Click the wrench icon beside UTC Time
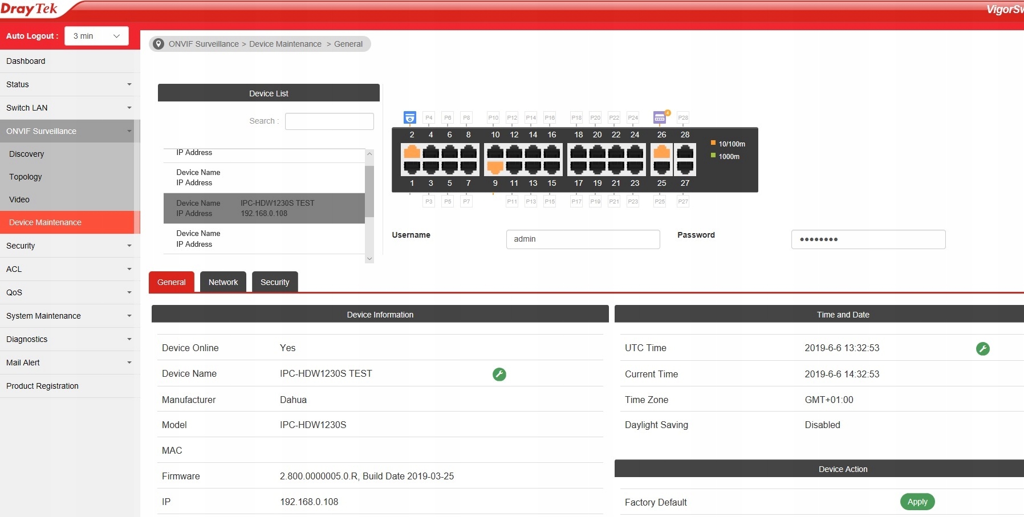The width and height of the screenshot is (1024, 517). (982, 349)
